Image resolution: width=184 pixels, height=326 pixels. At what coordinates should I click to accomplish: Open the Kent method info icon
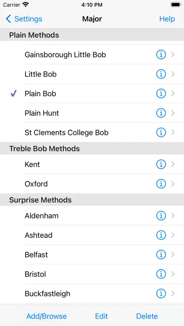coord(161,164)
